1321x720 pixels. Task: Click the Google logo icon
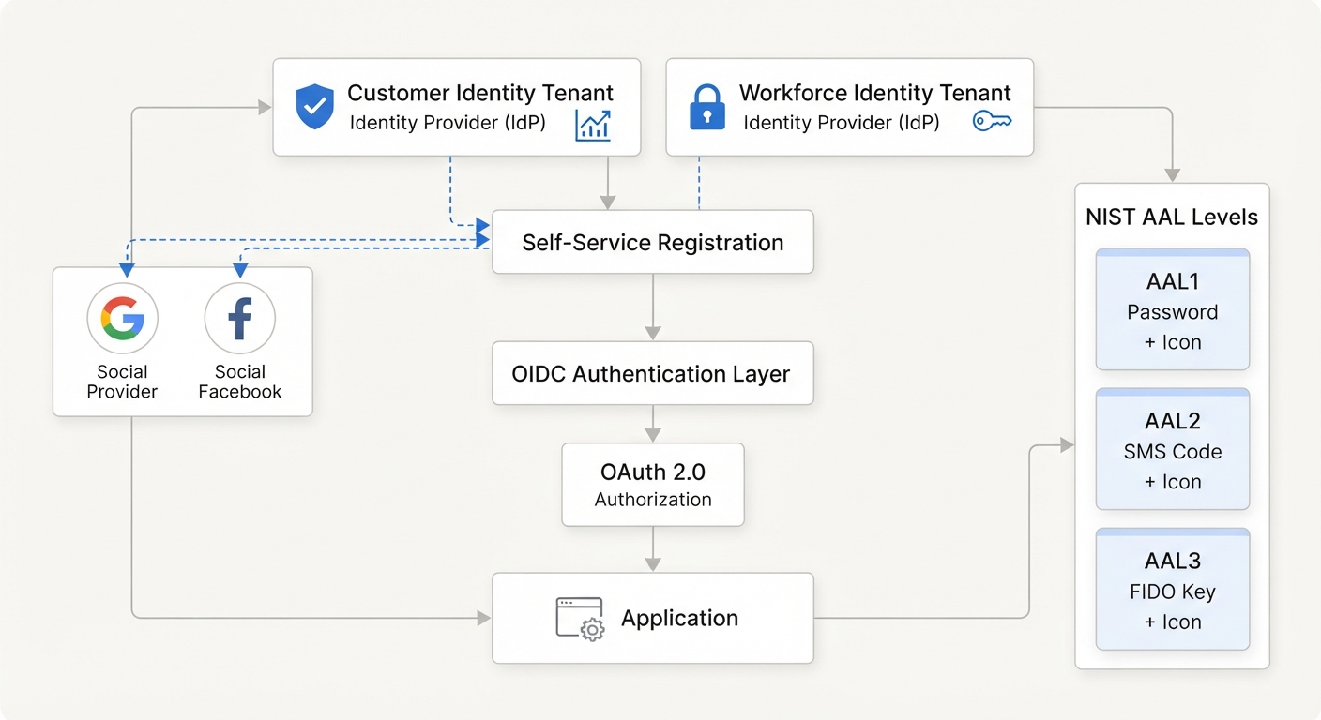[123, 319]
